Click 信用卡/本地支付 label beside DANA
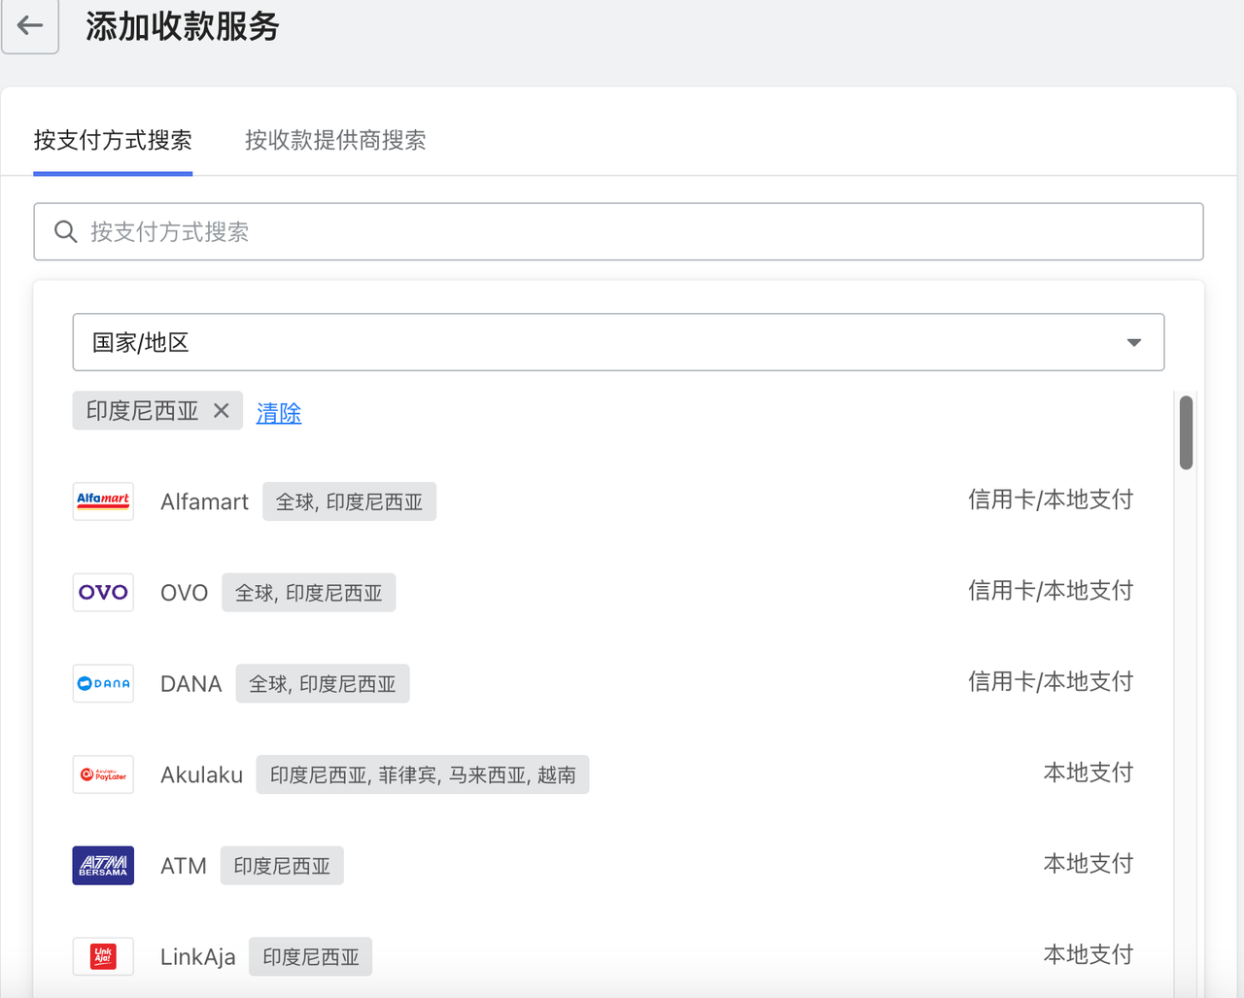The height and width of the screenshot is (998, 1244). tap(1051, 681)
